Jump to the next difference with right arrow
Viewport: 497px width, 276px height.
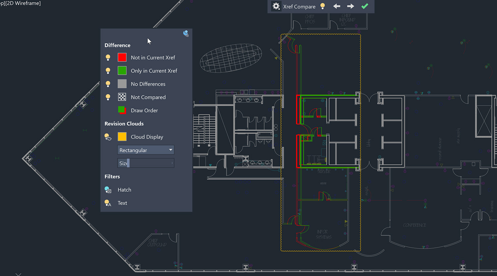(x=351, y=6)
